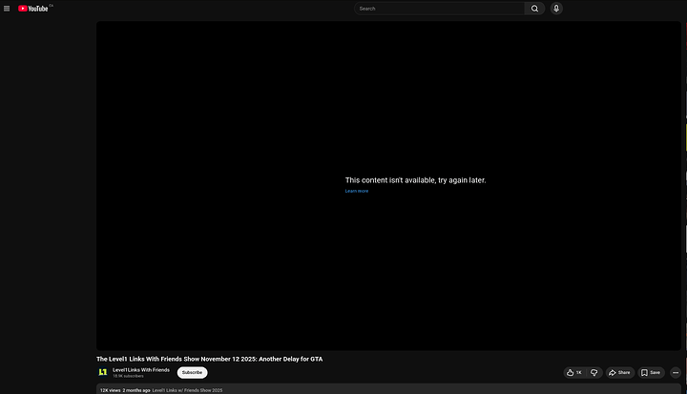
Task: Click the unavailable content error message
Action: [x=415, y=180]
